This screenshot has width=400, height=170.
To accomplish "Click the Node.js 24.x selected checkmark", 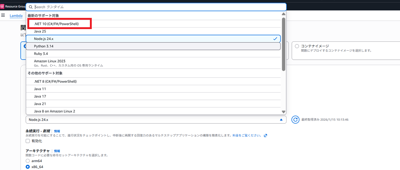I will pos(275,39).
